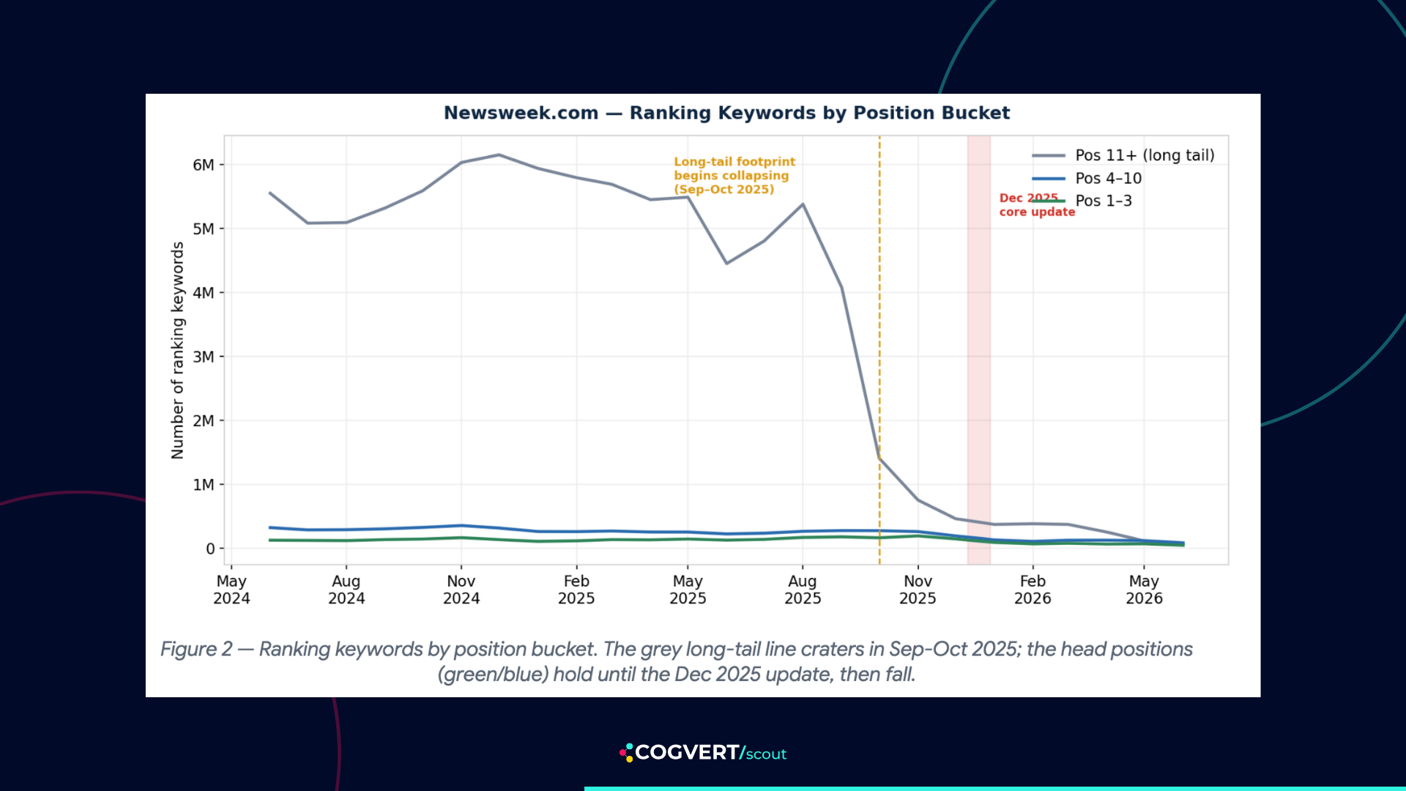Image resolution: width=1406 pixels, height=791 pixels.
Task: Click the COGVERT/scout brand name
Action: pyautogui.click(x=710, y=753)
